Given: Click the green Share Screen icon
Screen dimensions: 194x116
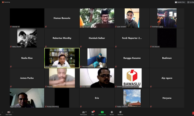Looking at the screenshot, I should [x=102, y=113].
